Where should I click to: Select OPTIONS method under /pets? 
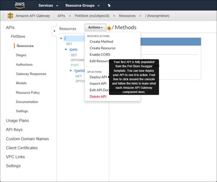click(x=77, y=60)
